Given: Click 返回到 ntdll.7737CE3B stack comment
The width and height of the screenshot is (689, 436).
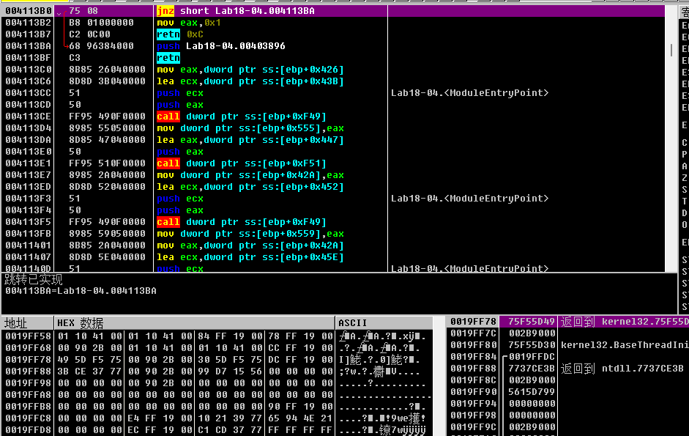Looking at the screenshot, I should point(622,369).
